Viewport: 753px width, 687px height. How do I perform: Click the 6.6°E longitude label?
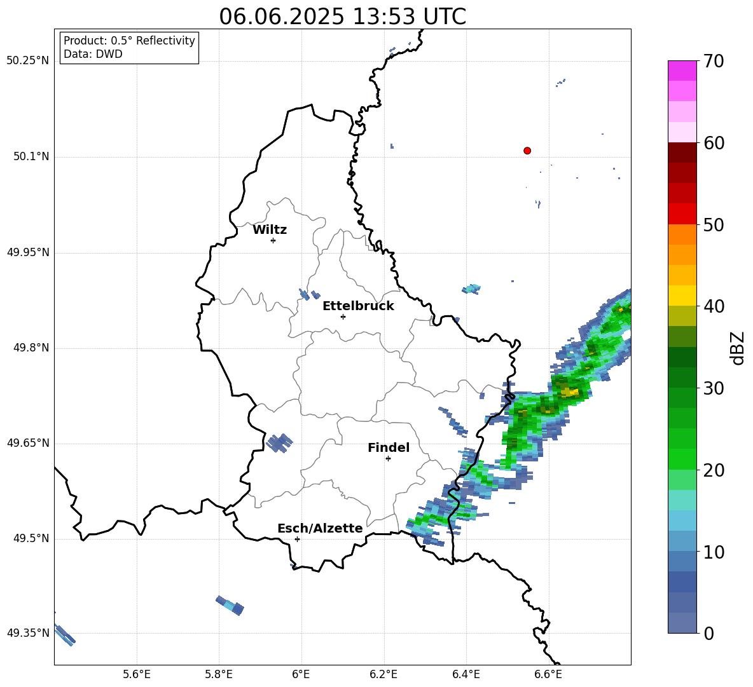548,674
